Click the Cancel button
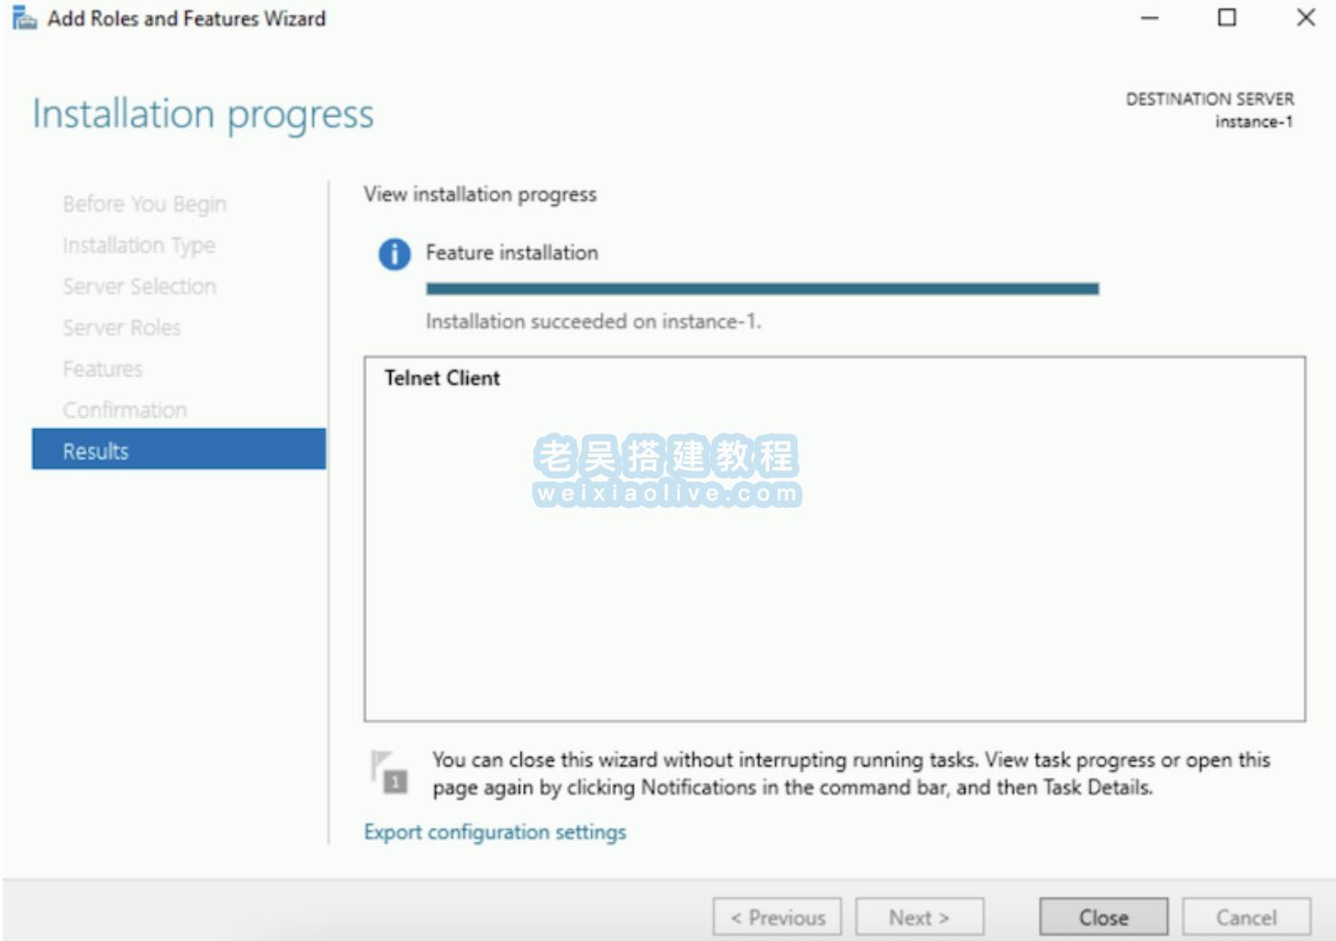The image size is (1336, 941). point(1245,917)
